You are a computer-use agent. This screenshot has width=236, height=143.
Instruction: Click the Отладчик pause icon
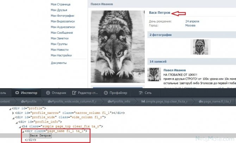click(x=48, y=93)
